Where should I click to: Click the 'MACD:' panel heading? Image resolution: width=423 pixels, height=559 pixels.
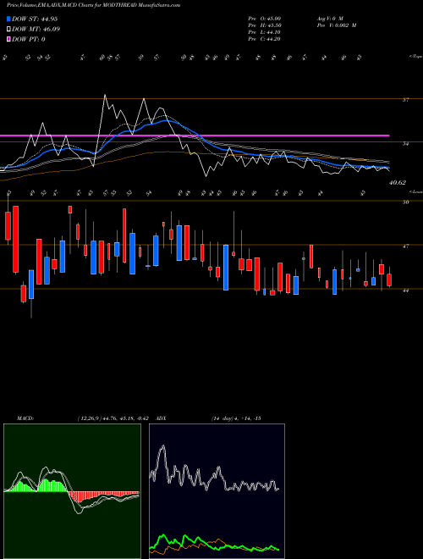tap(25, 418)
